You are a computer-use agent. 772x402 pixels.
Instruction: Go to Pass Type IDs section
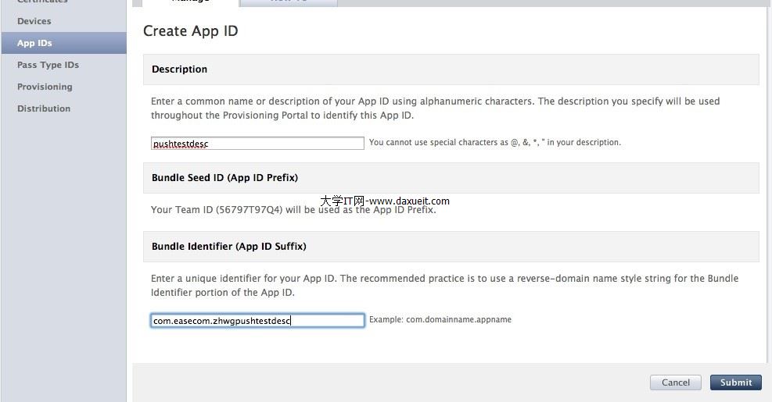point(48,65)
